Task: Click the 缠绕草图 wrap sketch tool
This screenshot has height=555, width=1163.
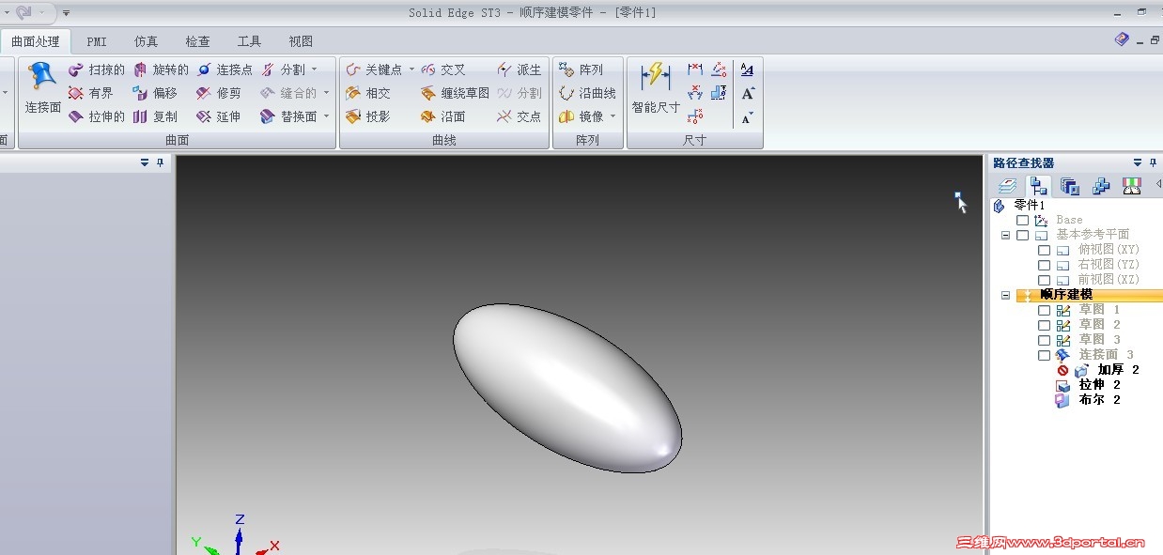Action: coord(455,93)
